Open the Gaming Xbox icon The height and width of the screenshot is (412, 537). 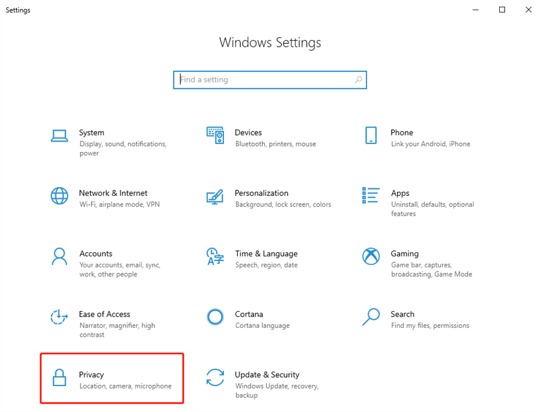click(371, 256)
